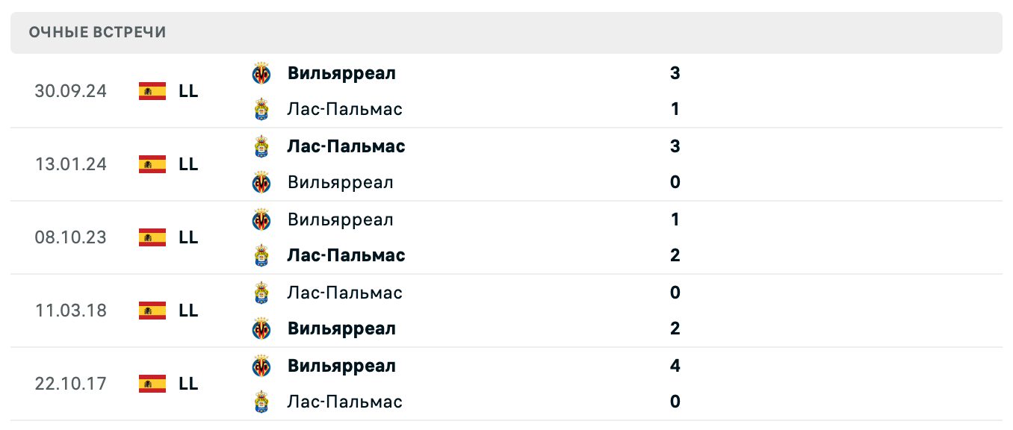This screenshot has width=1013, height=430.
Task: Click the Las Palmas badge in the 13.01.24 row
Action: pyautogui.click(x=262, y=146)
